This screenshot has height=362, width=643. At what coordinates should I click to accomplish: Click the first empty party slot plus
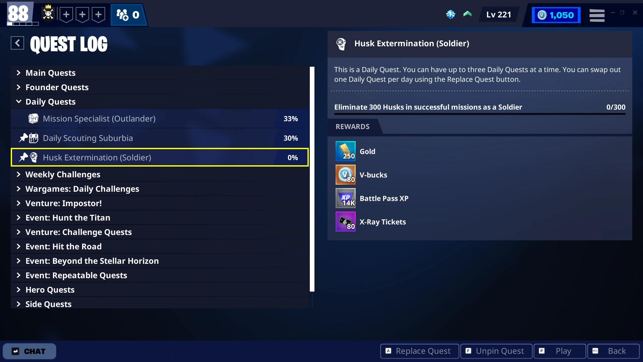tap(66, 15)
